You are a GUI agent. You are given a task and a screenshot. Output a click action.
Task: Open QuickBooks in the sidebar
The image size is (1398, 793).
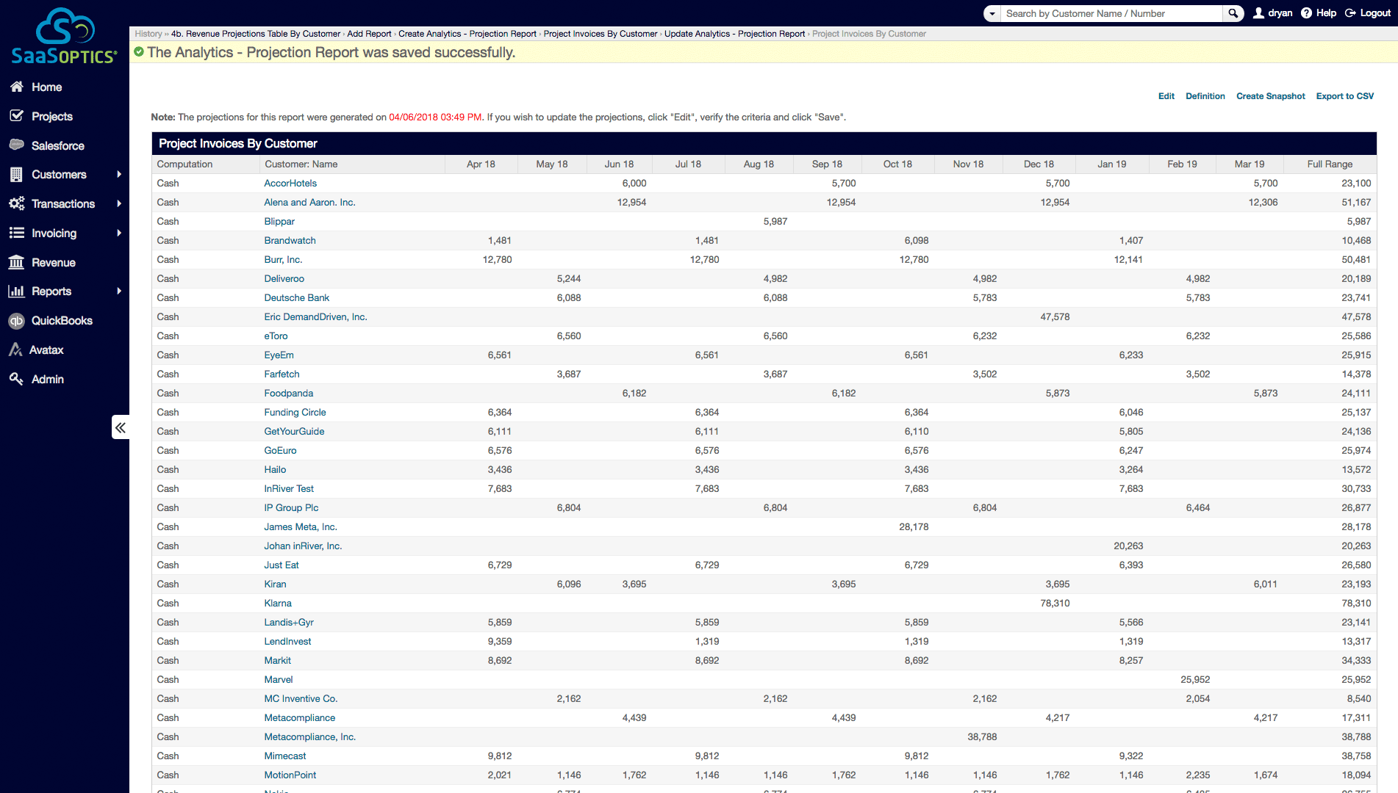tap(62, 320)
